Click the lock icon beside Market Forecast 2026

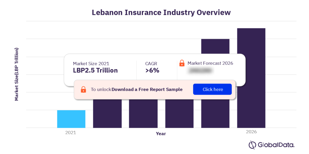click(182, 63)
